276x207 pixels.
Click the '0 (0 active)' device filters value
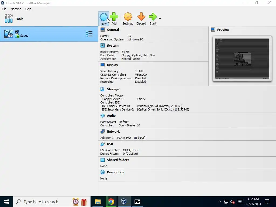pos(130,154)
